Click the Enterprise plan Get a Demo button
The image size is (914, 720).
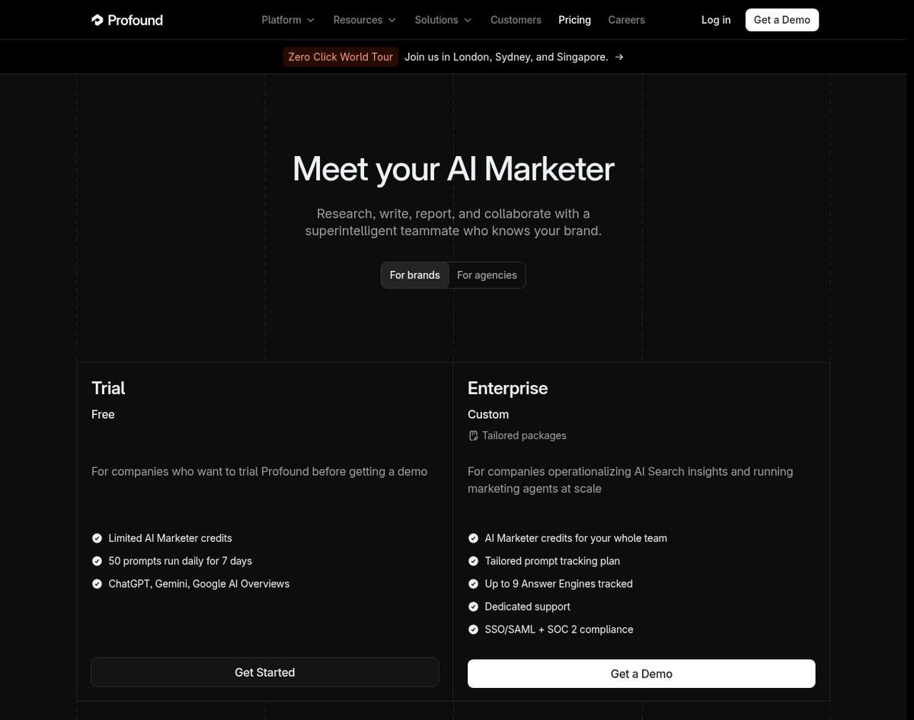coord(641,674)
